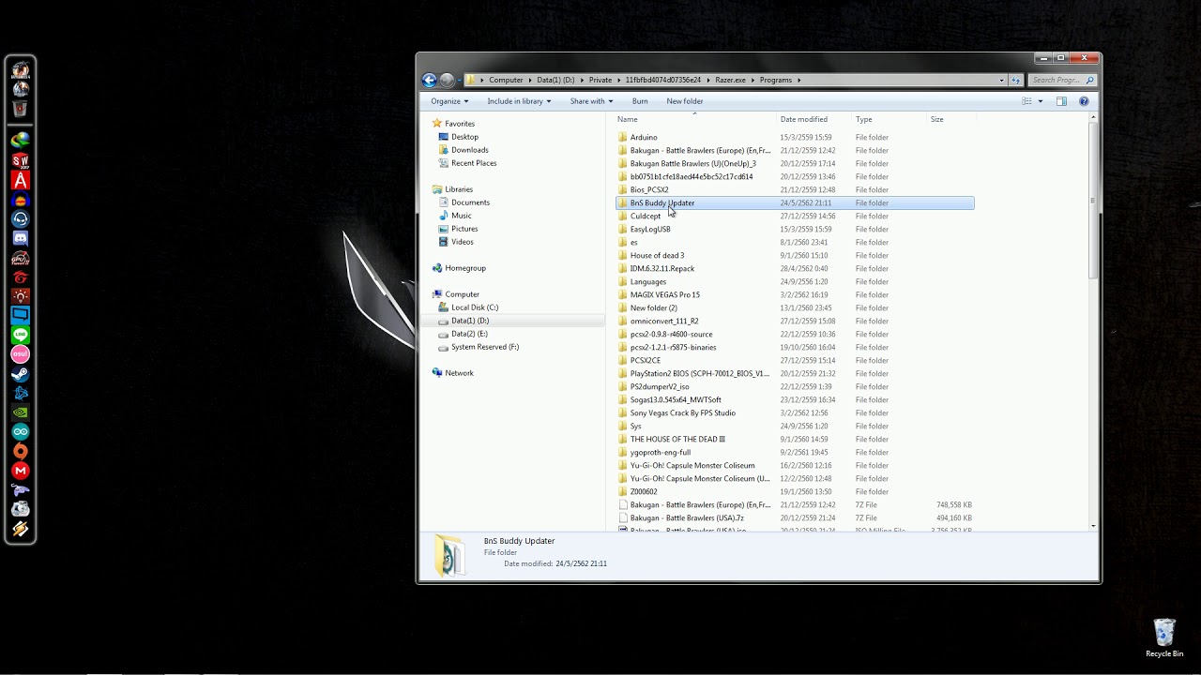Viewport: 1201px width, 675px height.
Task: Click the Change your view icon
Action: [x=1026, y=101]
